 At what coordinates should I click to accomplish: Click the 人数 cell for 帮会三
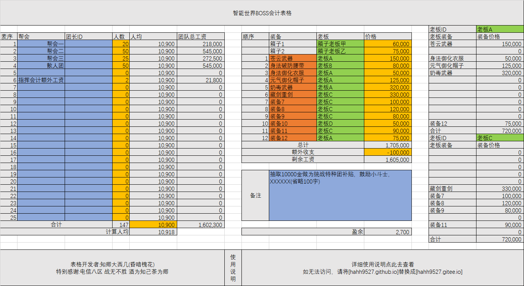click(x=121, y=59)
